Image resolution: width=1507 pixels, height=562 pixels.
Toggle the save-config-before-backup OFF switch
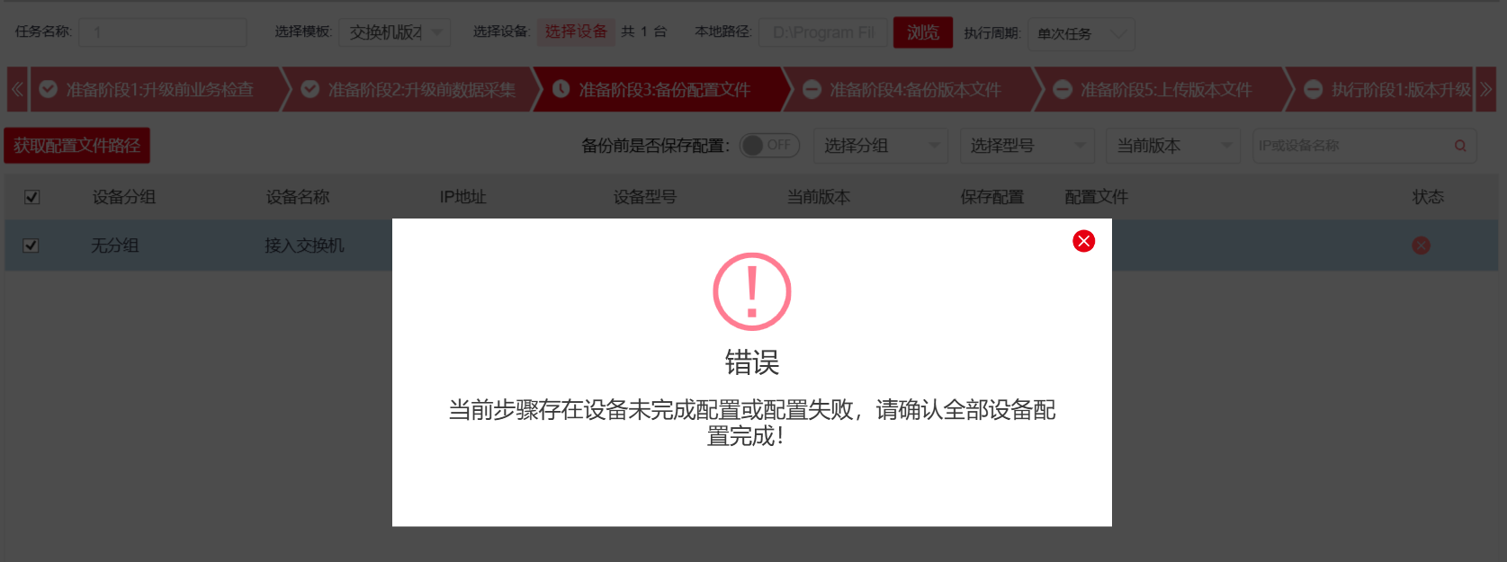tap(769, 145)
